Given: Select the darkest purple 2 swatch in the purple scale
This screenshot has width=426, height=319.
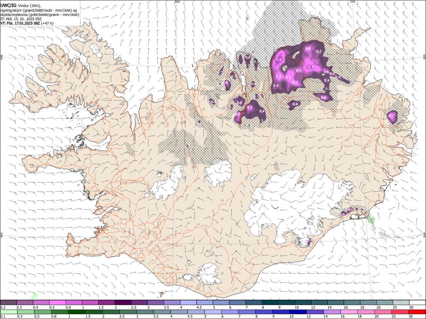Looking at the screenshot, I should [x=123, y=303].
